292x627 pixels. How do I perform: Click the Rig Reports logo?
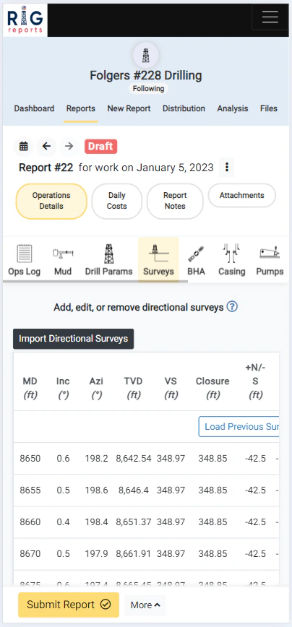(x=25, y=20)
